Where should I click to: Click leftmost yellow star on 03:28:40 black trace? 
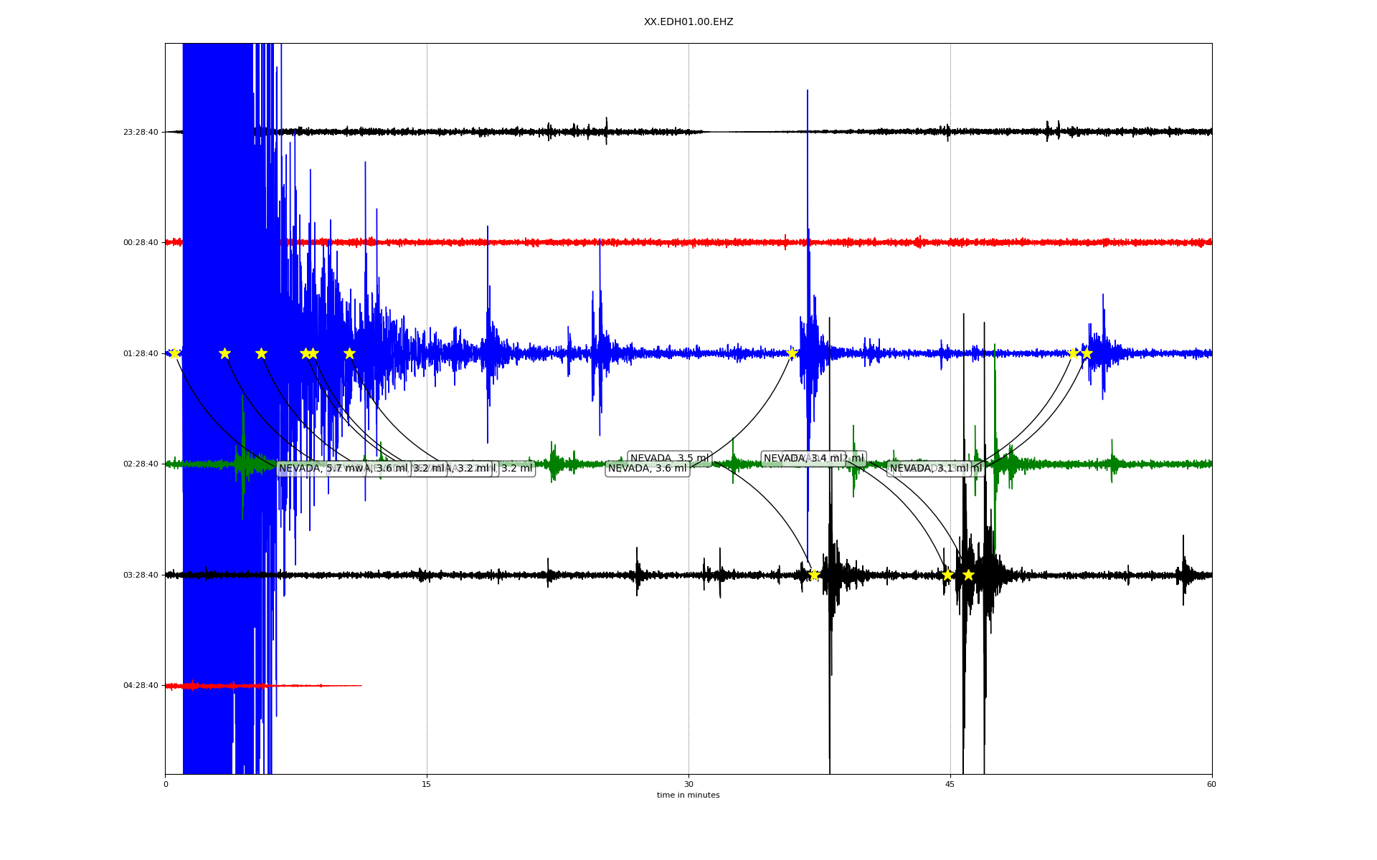click(814, 575)
